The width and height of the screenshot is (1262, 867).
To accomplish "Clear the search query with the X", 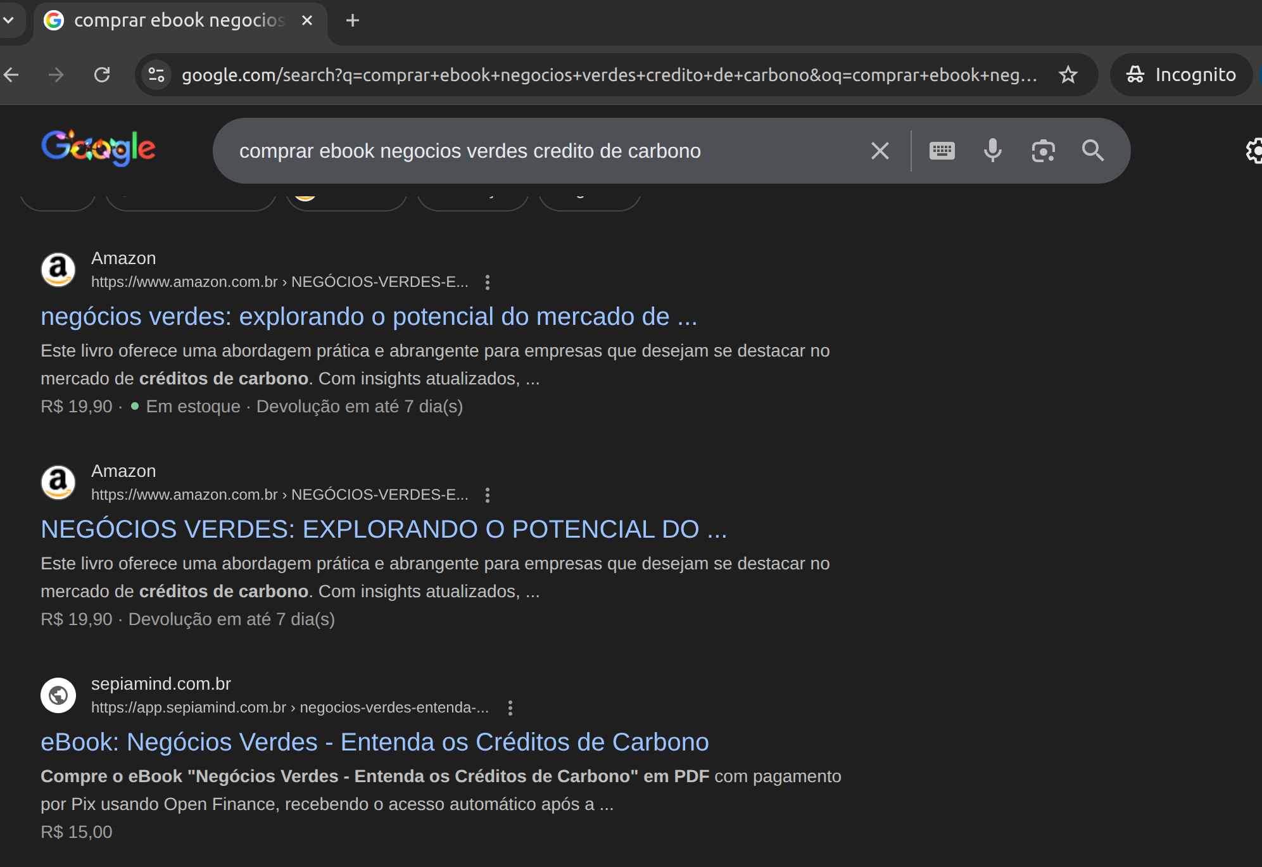I will (880, 151).
